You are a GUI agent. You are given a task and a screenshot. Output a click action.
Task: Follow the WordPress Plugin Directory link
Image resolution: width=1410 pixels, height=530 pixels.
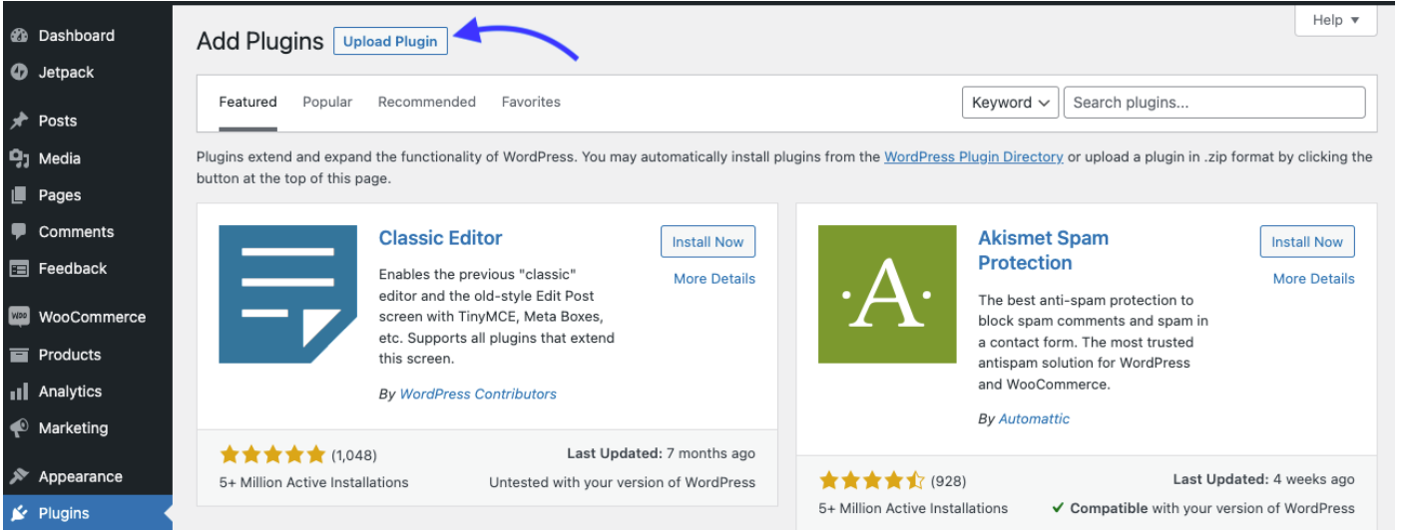click(x=973, y=156)
